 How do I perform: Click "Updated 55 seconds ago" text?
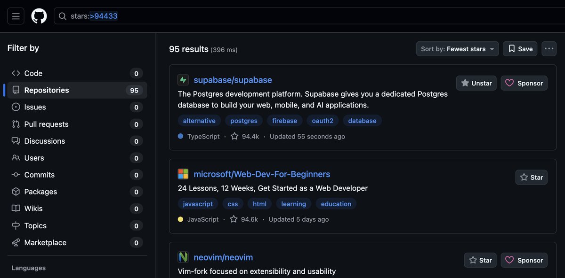point(307,136)
